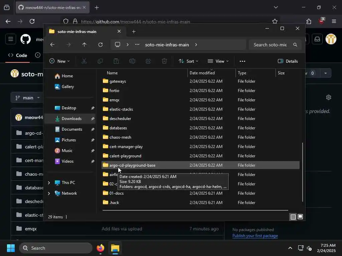Click the Cut icon in Explorer toolbar
Screen dimensions: 342x256
pyautogui.click(x=84, y=61)
